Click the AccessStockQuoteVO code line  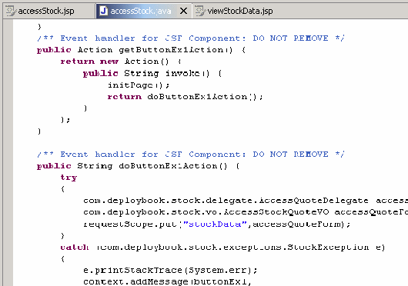246,212
